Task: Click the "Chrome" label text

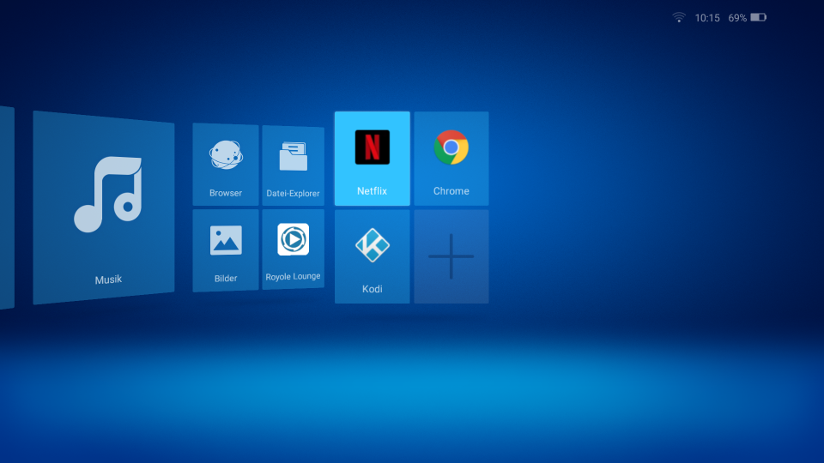Action: tap(451, 191)
